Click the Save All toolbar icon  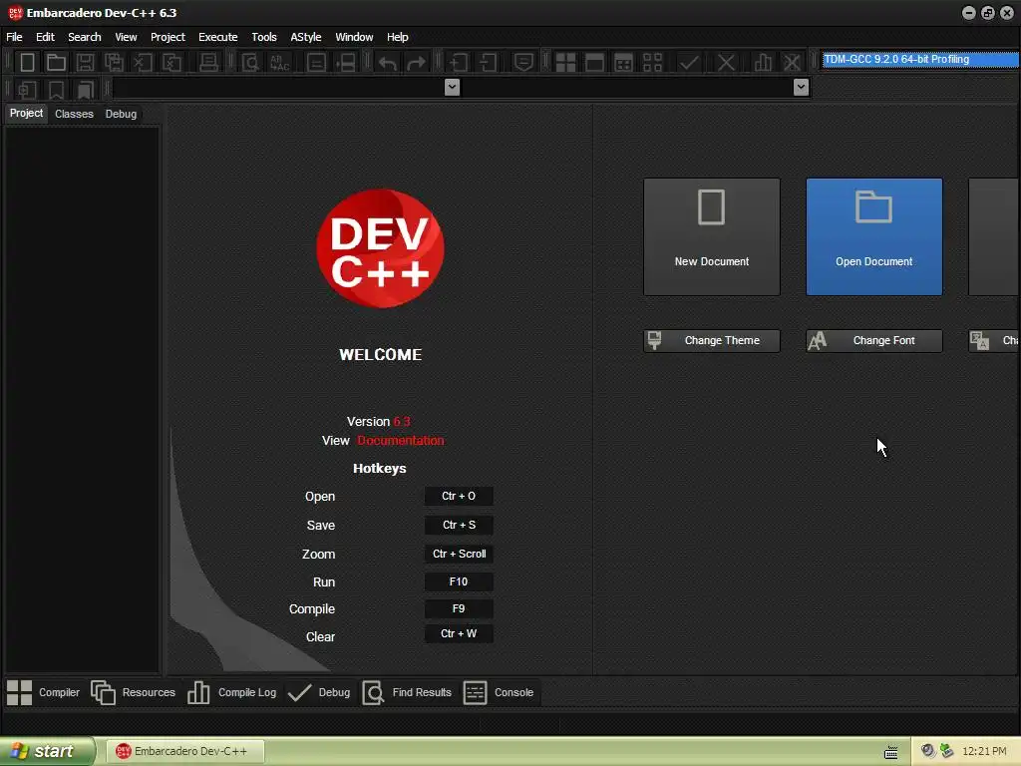tap(114, 63)
